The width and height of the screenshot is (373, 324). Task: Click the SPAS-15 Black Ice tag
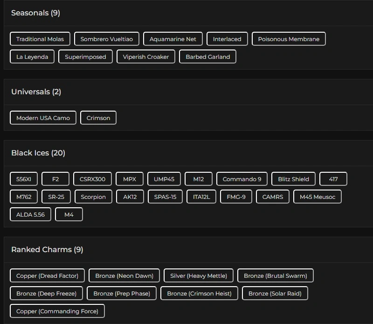coord(166,197)
